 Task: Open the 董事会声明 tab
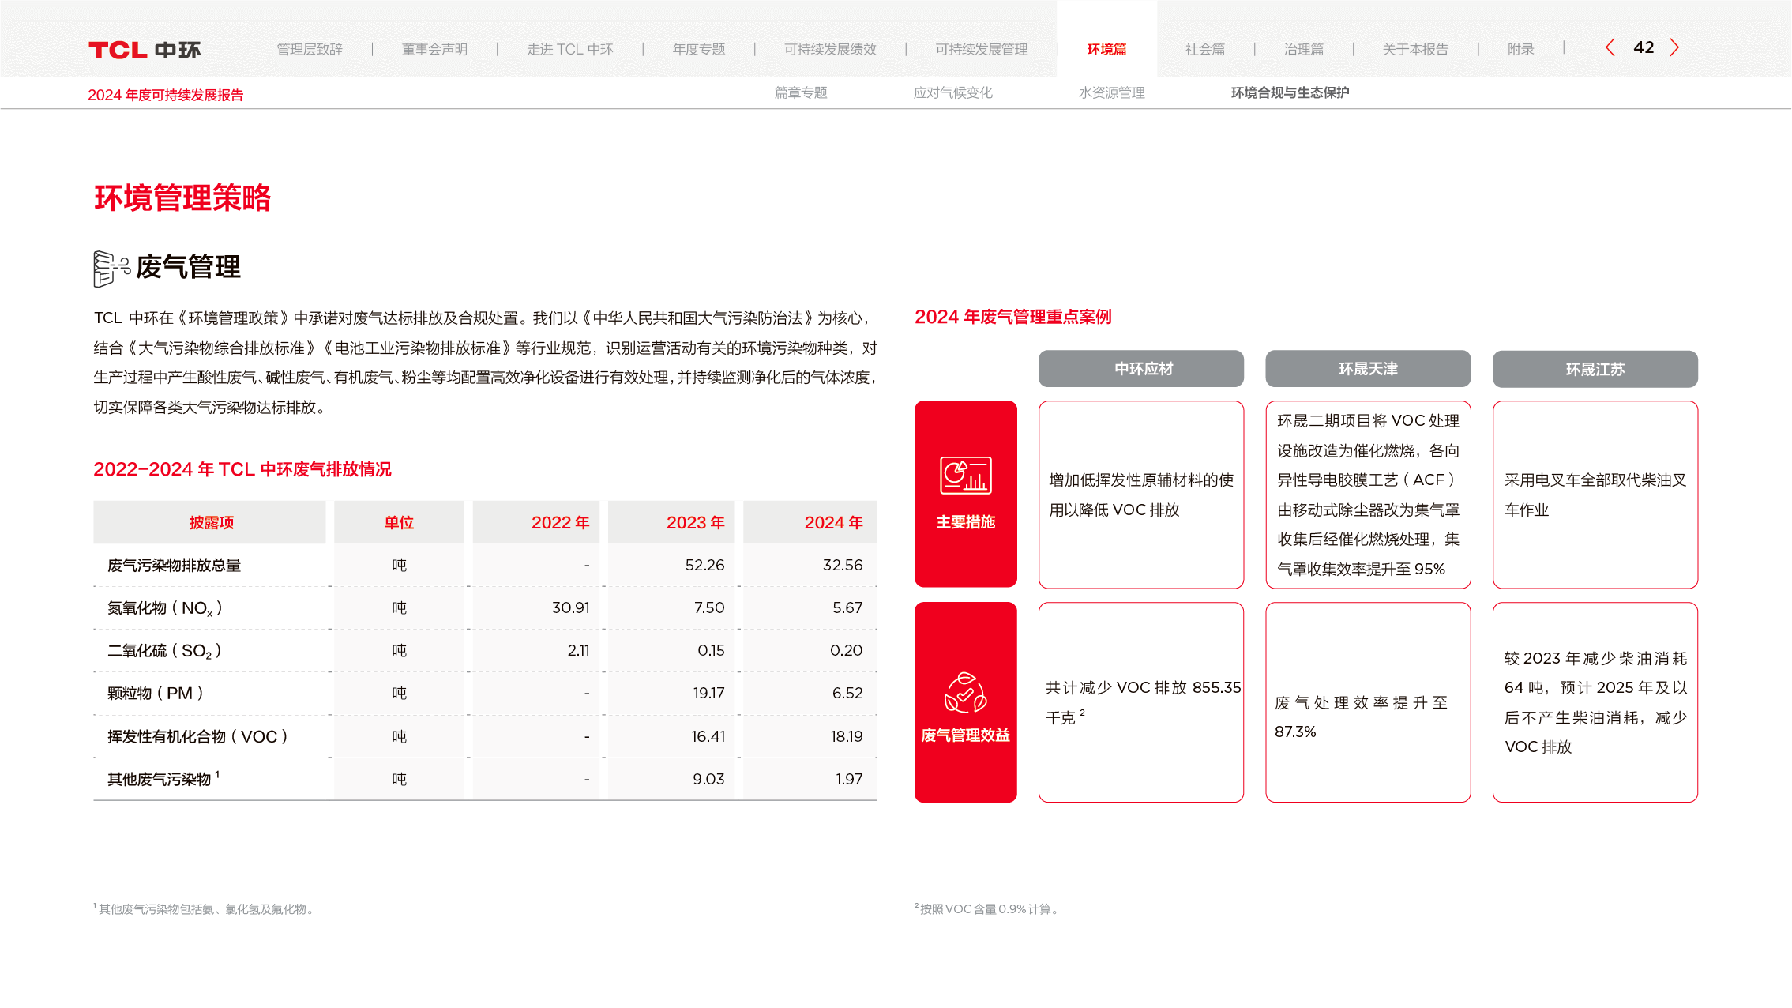(434, 50)
